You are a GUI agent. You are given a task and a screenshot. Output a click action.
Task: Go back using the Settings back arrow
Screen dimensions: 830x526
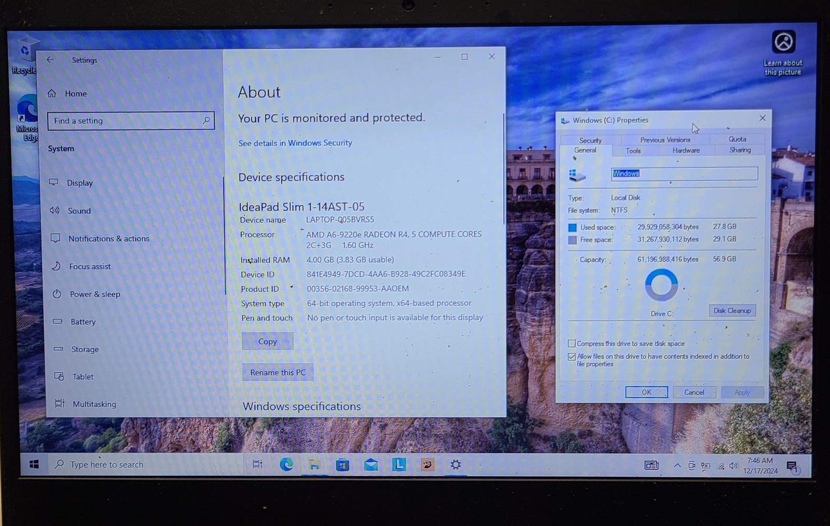50,60
